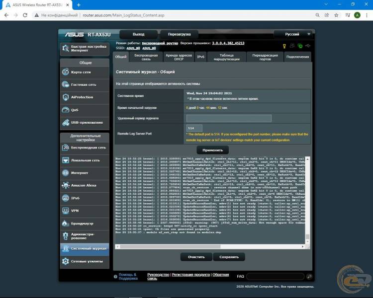Screen dimensions: 373x298
Task: Open Помощь & Поддержка link
Action: click(128, 276)
